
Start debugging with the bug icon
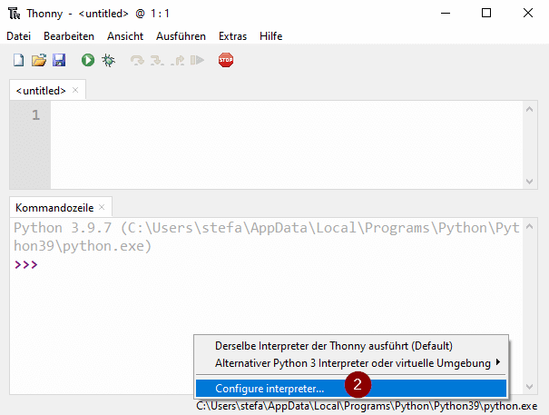[x=108, y=61]
